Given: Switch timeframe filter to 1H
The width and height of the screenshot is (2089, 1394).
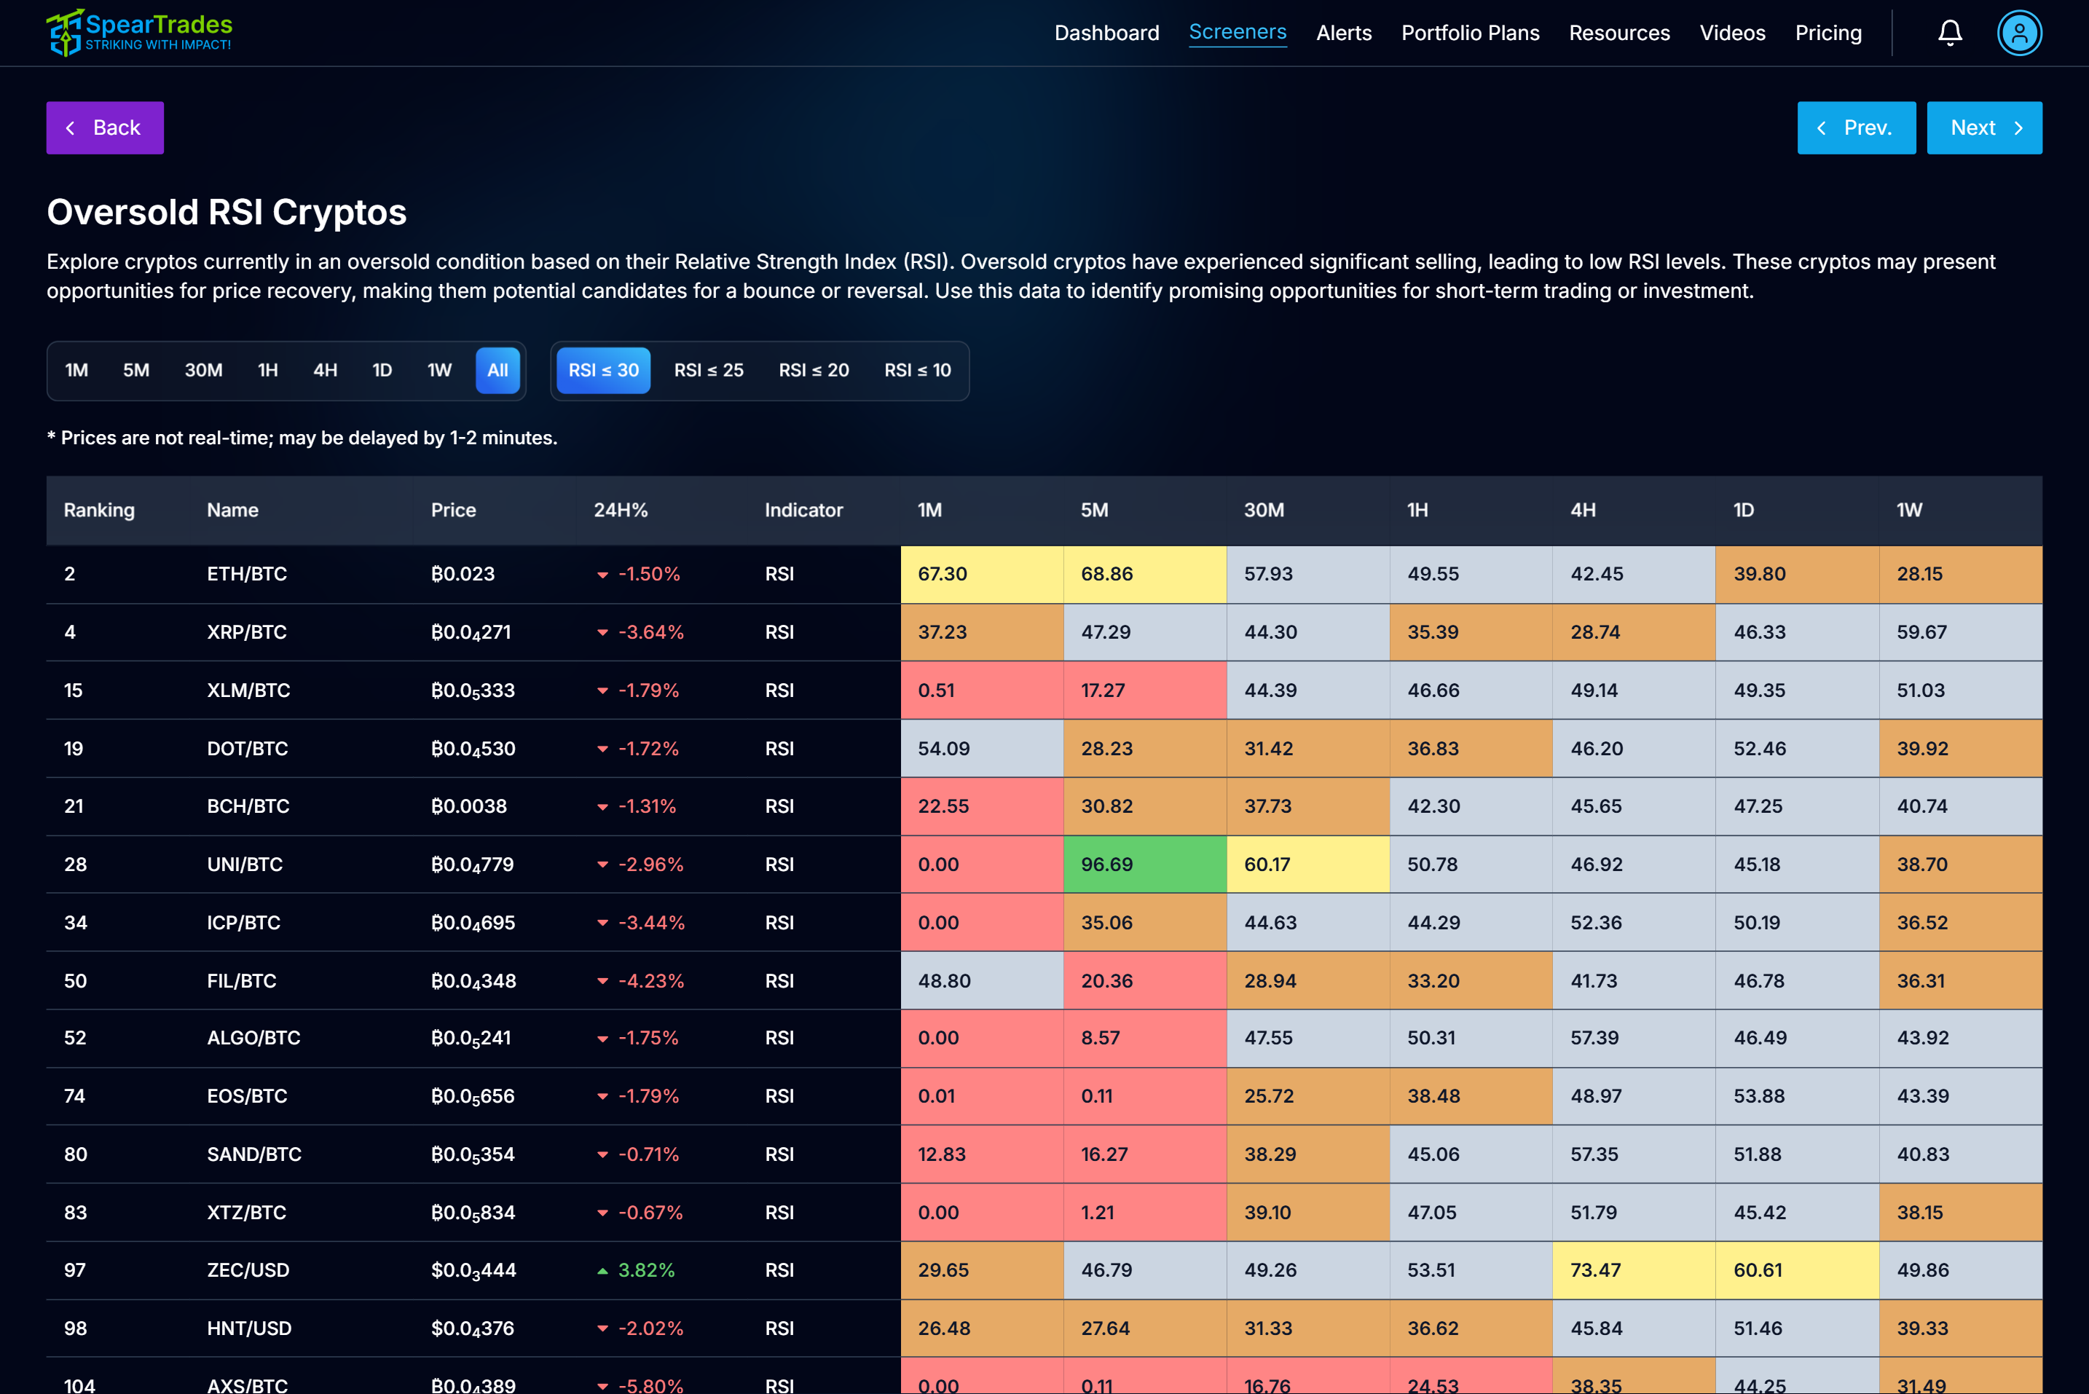Looking at the screenshot, I should click(x=267, y=371).
